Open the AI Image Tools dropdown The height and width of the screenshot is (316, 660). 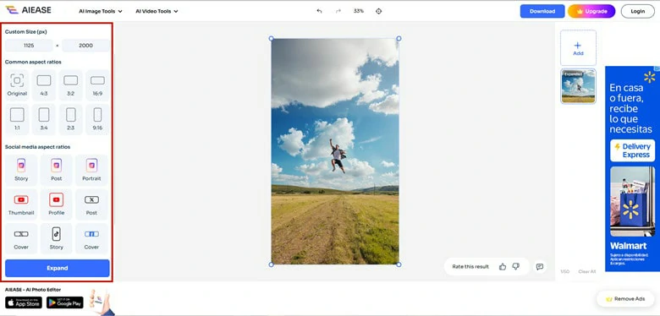(x=101, y=11)
